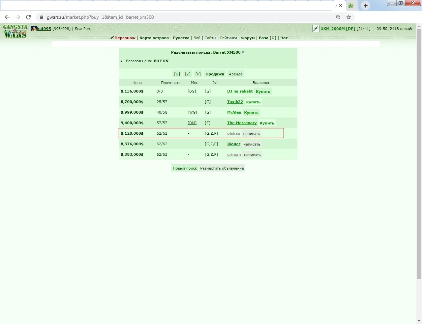
Task: Open The Mercenary owner profile
Action: (242, 123)
